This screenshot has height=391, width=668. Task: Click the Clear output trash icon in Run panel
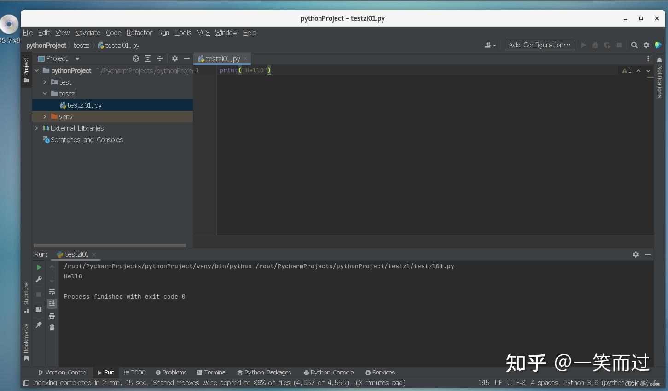point(52,328)
